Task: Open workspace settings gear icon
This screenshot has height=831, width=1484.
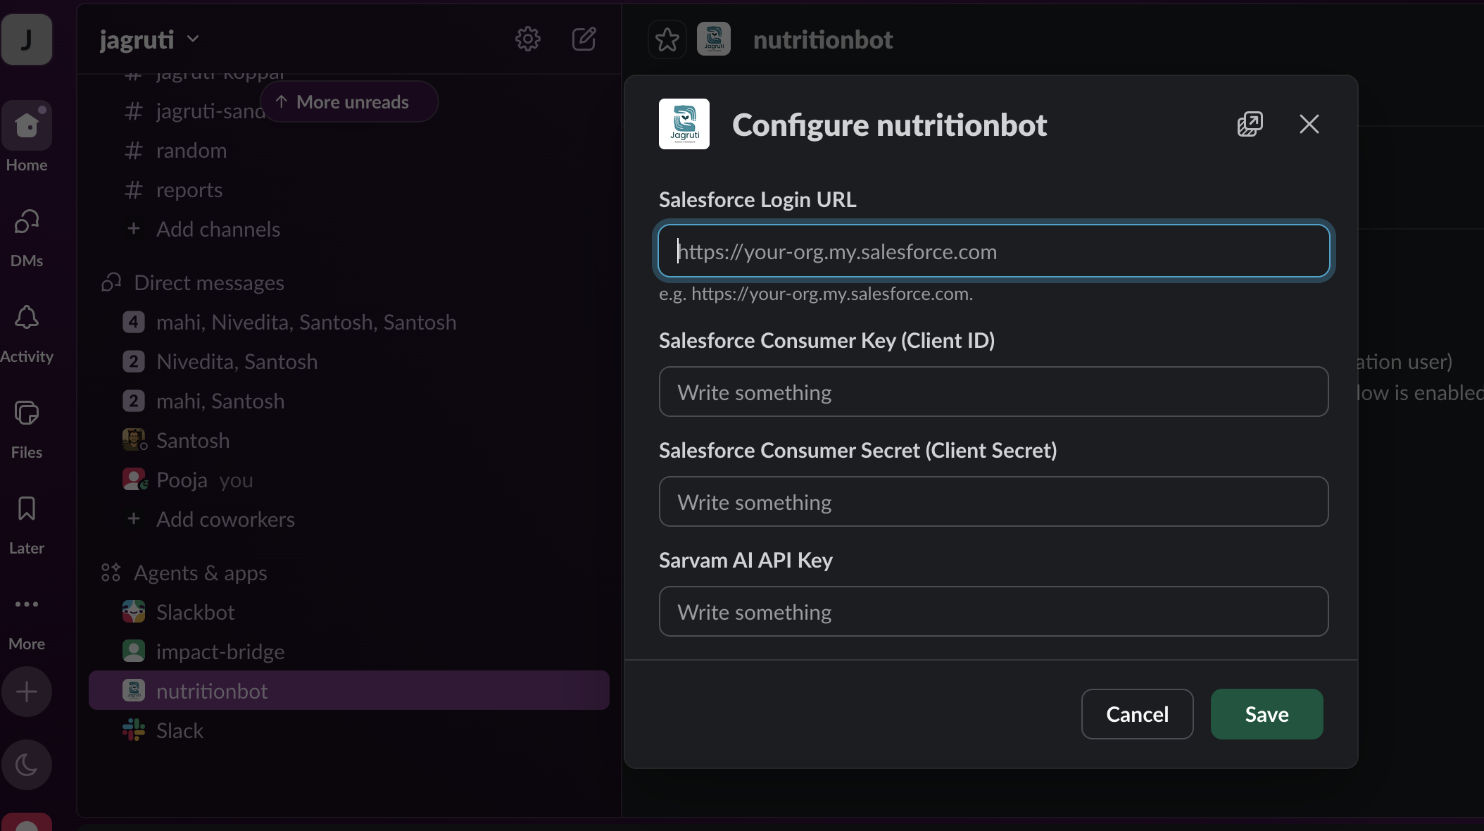Action: point(528,39)
